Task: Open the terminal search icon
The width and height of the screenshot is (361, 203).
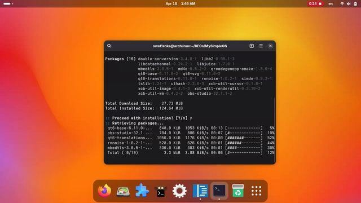Action: pos(109,46)
